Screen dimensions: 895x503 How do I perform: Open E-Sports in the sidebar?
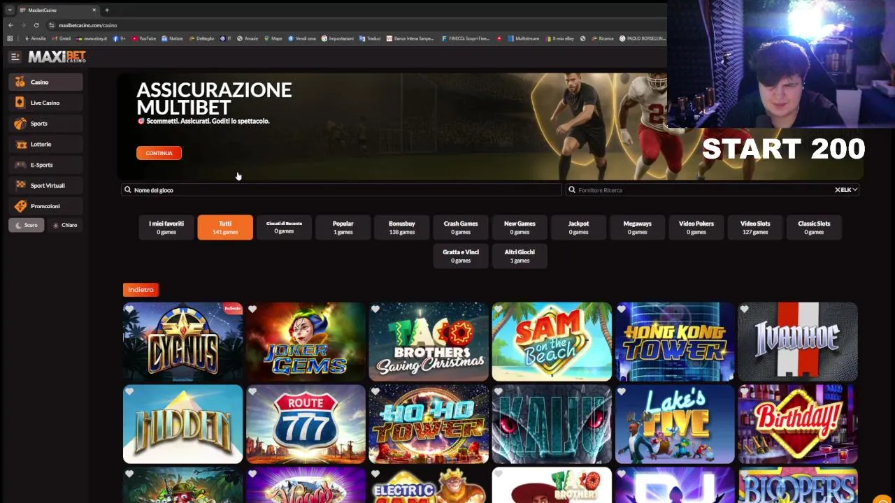(x=46, y=165)
